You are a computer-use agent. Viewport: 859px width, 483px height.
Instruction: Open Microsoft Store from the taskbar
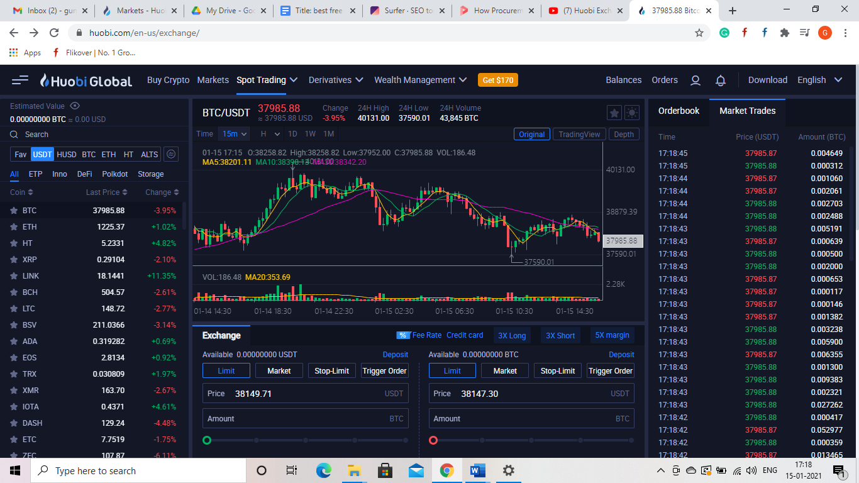coord(385,470)
